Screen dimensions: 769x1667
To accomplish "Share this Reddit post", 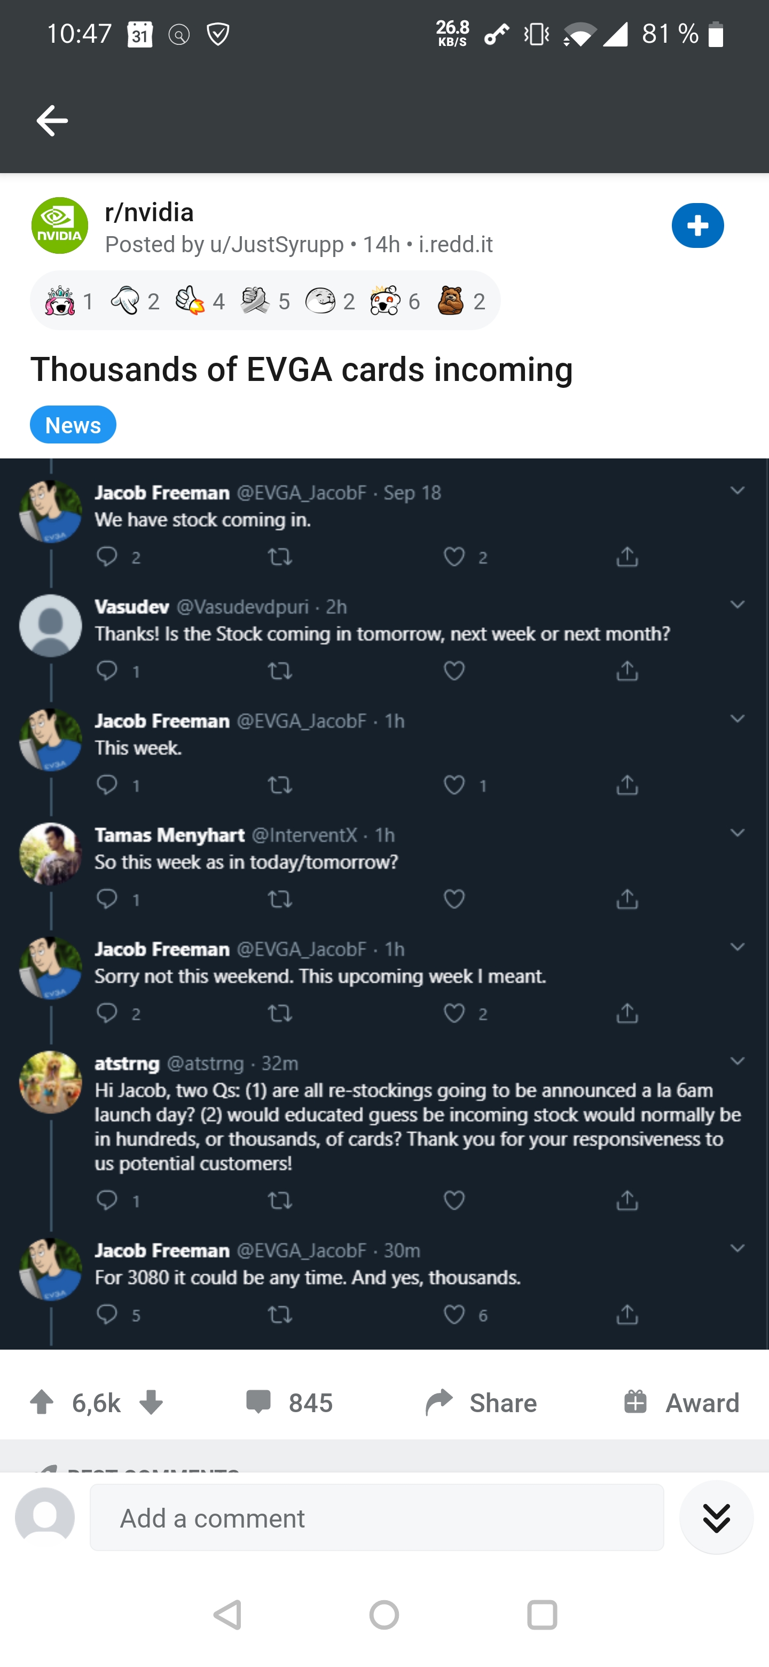I will [481, 1403].
